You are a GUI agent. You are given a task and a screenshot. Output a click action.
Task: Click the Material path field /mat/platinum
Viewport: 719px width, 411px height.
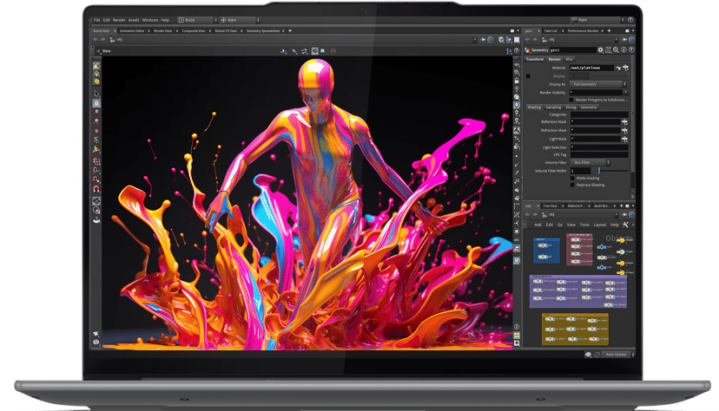pos(591,68)
